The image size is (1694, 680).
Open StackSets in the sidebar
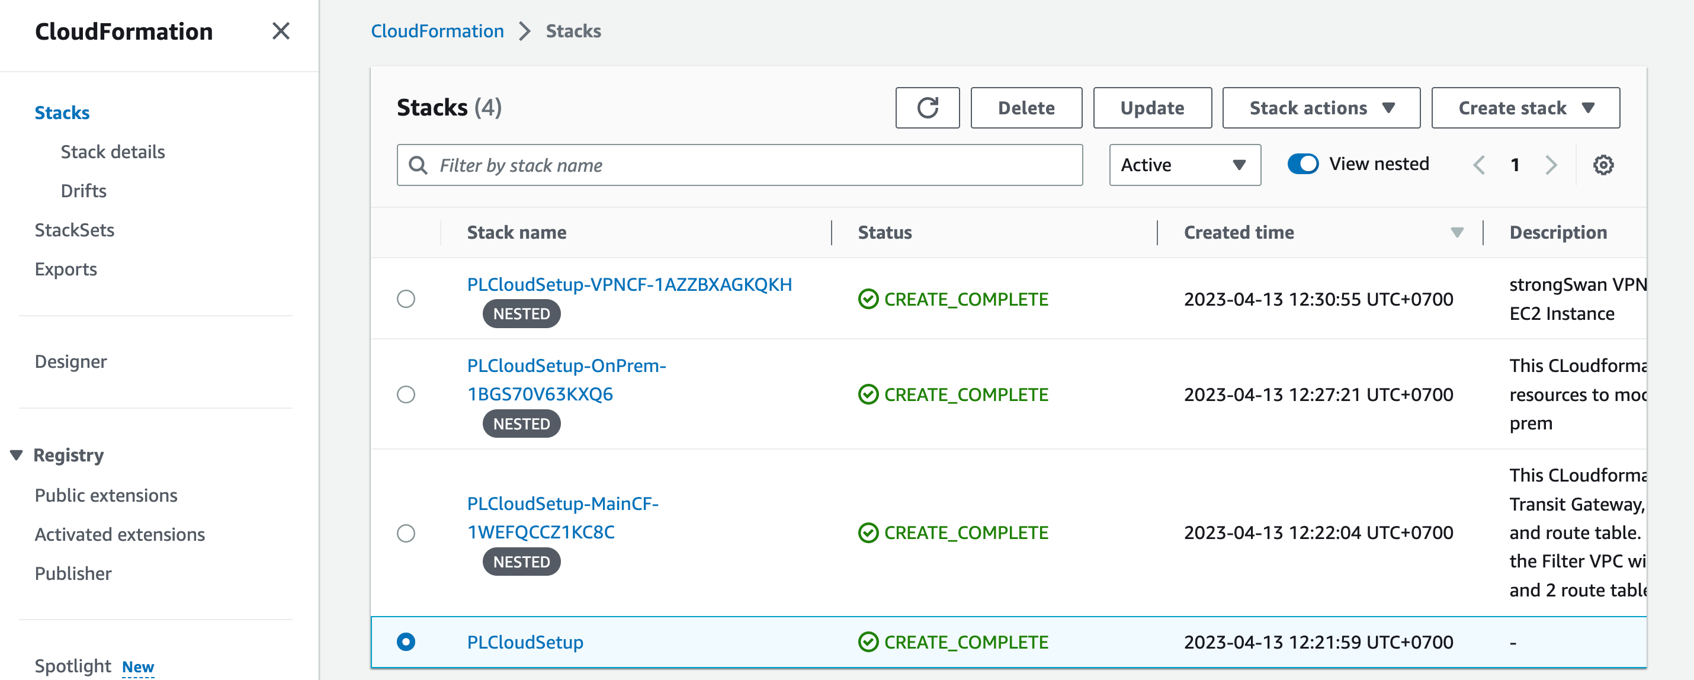click(x=74, y=230)
